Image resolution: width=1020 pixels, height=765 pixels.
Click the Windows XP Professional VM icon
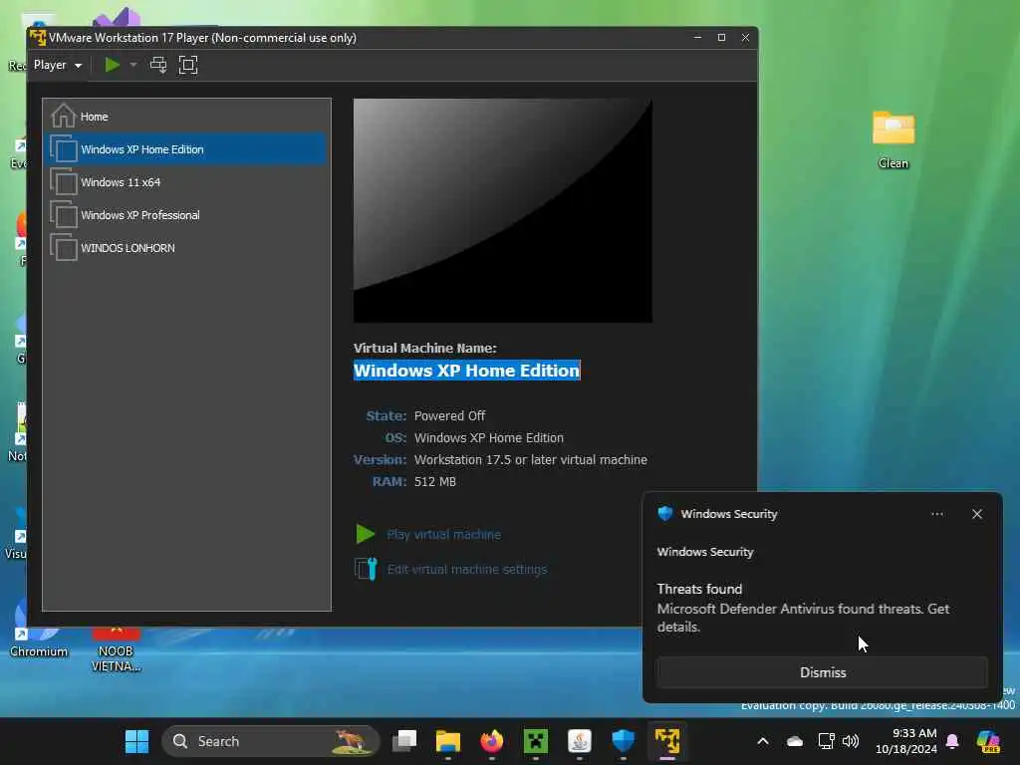[x=64, y=215]
